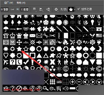Select the house home shape

click(6, 89)
